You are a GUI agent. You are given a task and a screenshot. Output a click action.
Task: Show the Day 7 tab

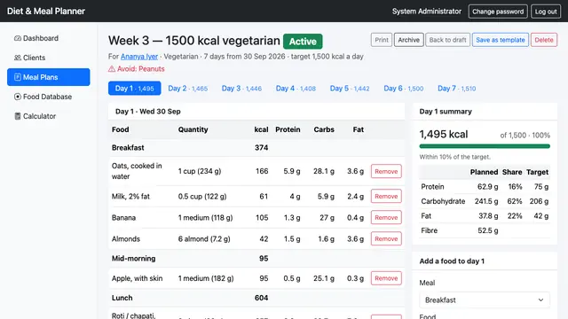pyautogui.click(x=456, y=89)
